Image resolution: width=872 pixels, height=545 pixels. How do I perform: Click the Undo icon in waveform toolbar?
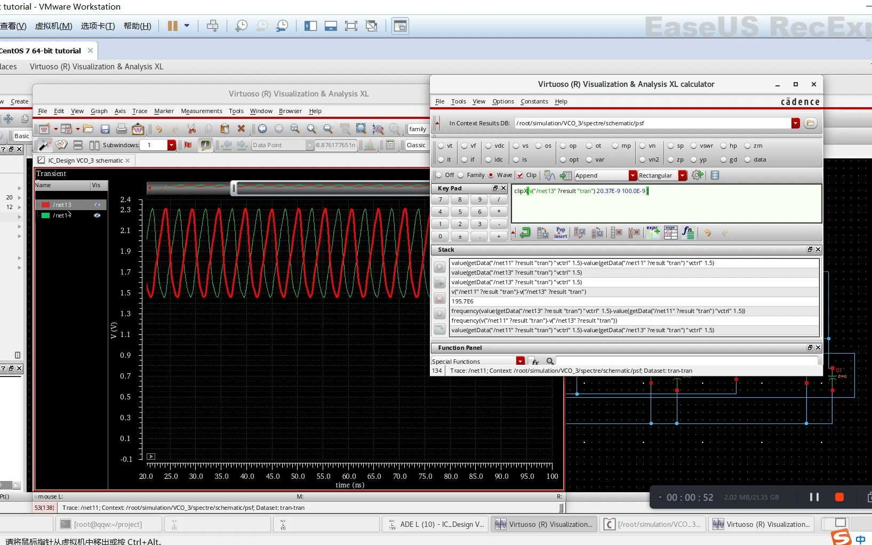point(159,129)
